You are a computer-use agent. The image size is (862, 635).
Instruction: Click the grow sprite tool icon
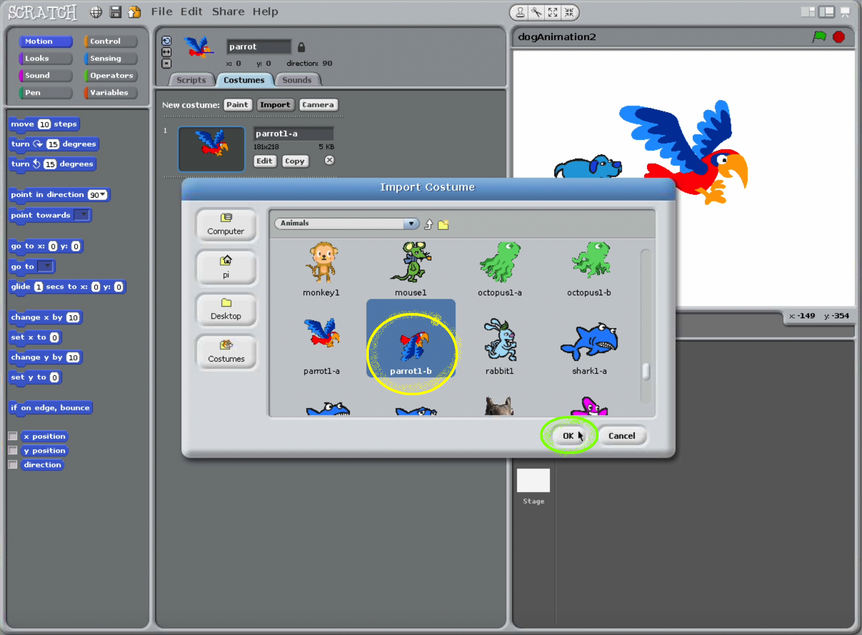tap(553, 12)
